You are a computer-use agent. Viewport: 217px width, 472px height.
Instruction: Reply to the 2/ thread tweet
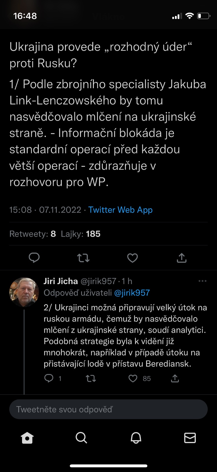(49, 378)
